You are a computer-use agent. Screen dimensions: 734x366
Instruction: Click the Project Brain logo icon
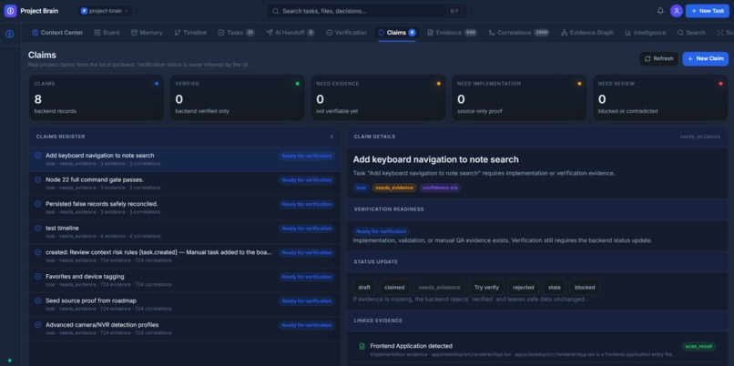[10, 11]
